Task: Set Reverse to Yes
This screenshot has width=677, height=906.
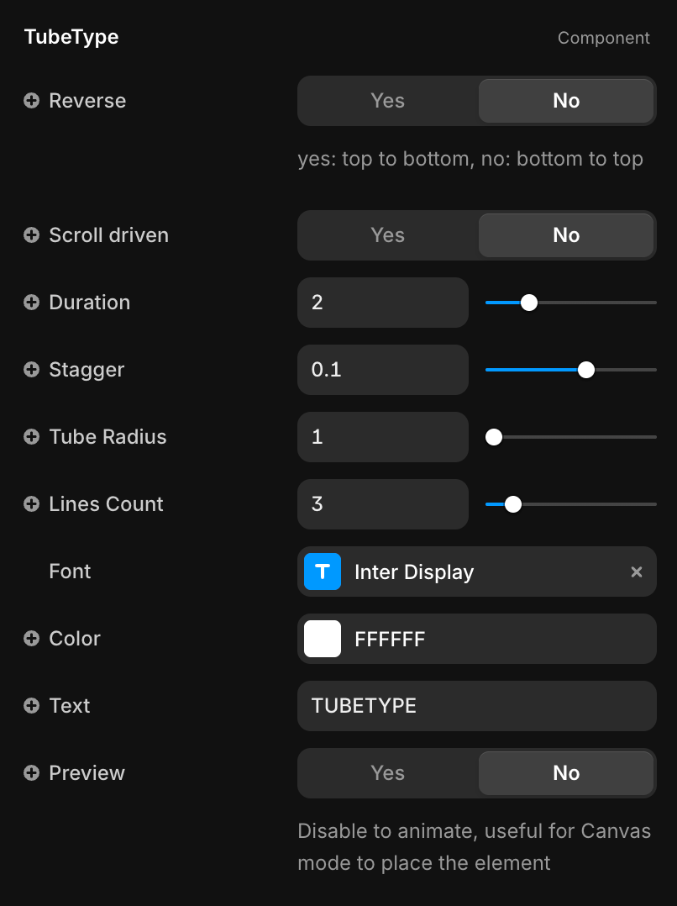Action: (x=388, y=101)
